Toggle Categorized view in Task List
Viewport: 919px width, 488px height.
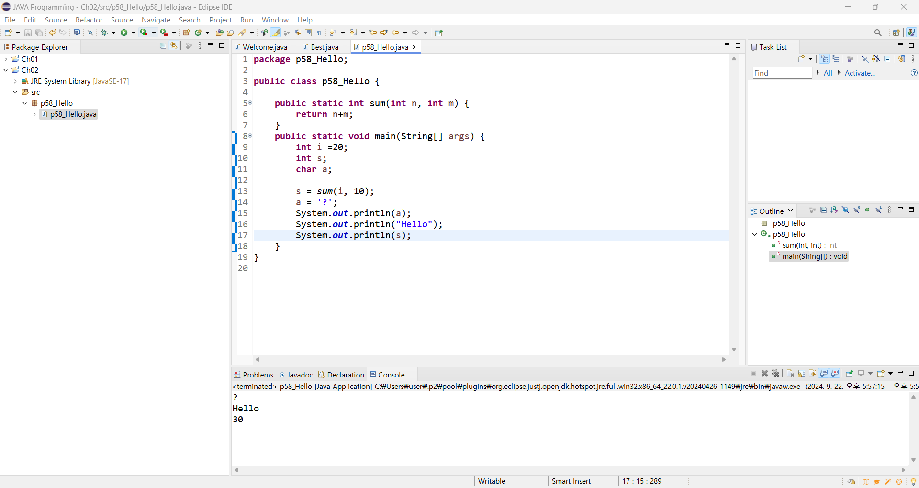[x=824, y=59]
